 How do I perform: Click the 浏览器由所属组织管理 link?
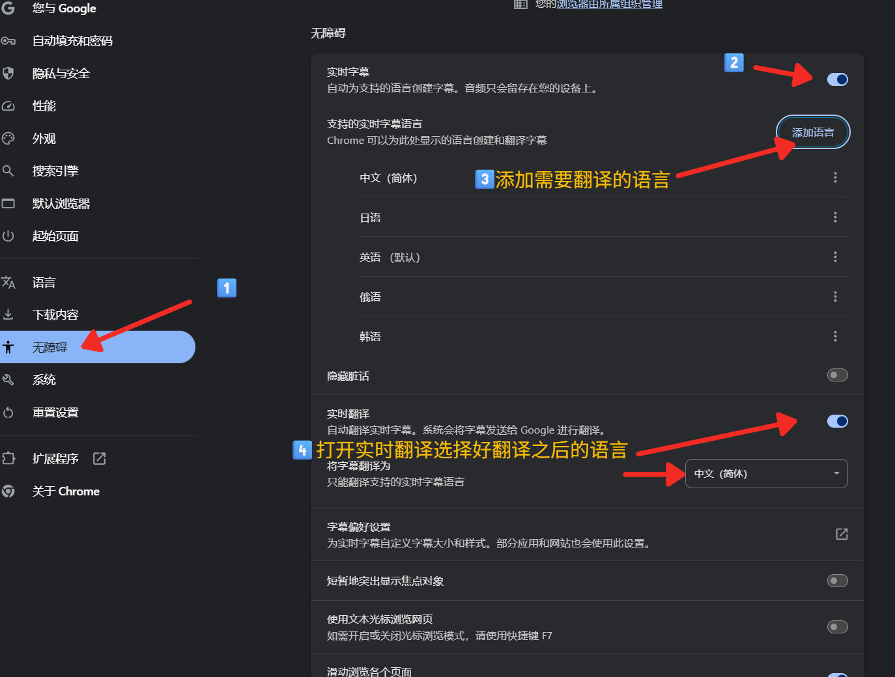[609, 4]
